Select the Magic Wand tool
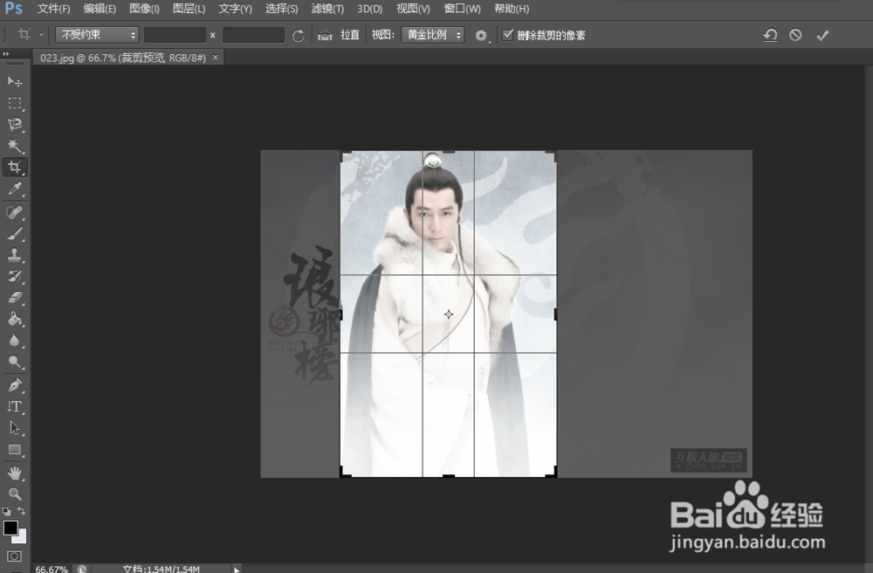Image resolution: width=873 pixels, height=573 pixels. (15, 146)
